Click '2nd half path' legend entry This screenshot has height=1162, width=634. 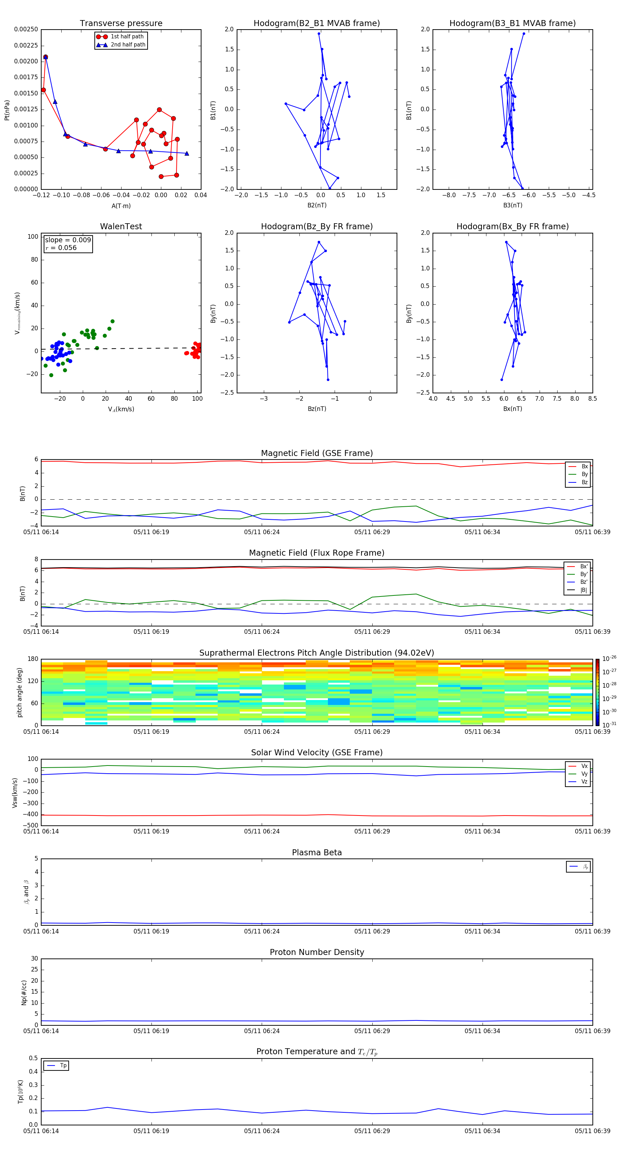pos(121,45)
